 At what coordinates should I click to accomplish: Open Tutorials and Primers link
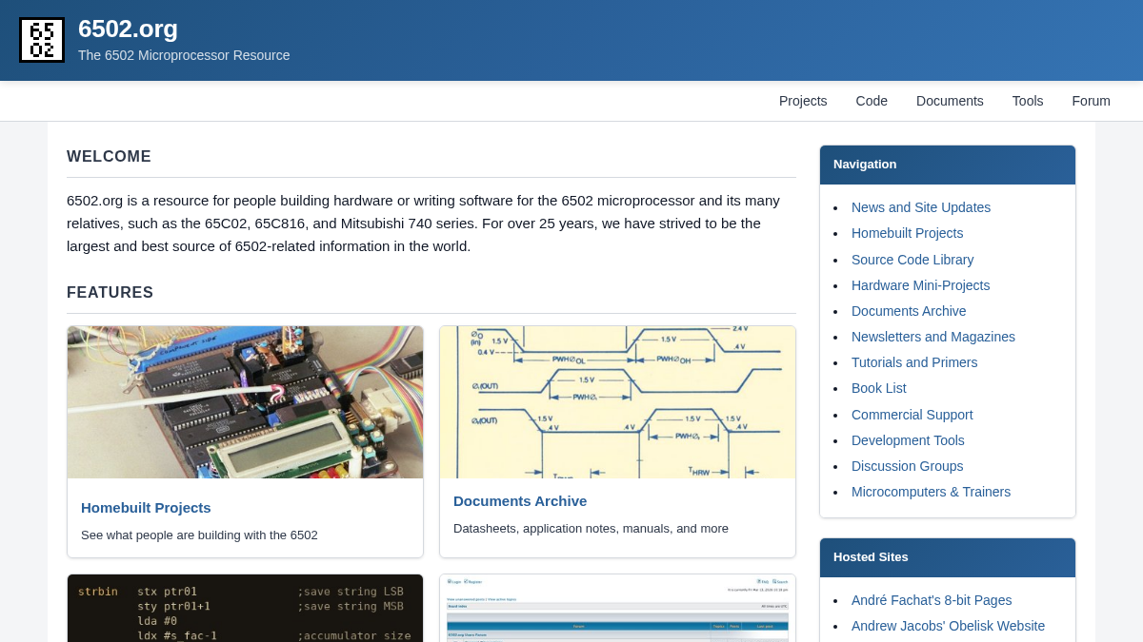pyautogui.click(x=914, y=362)
